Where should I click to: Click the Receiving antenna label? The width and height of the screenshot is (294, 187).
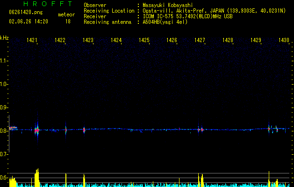tap(108, 22)
